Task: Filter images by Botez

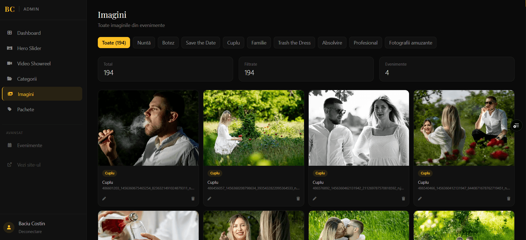Action: pyautogui.click(x=168, y=43)
